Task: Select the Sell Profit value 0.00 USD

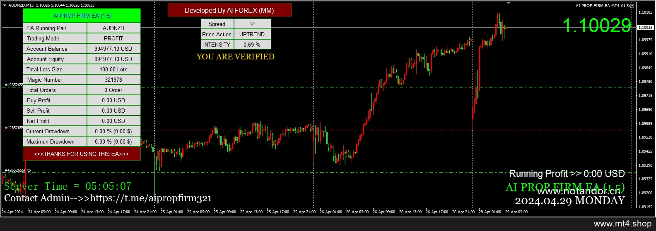Action: pyautogui.click(x=114, y=111)
